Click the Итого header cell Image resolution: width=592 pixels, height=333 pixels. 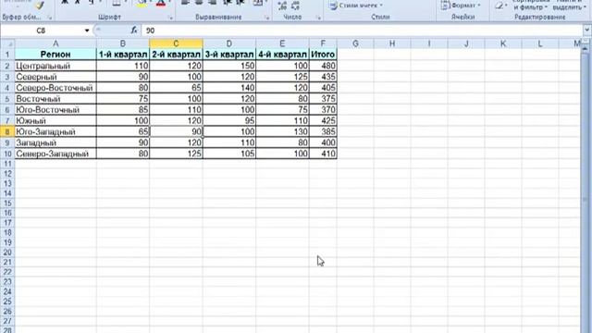323,55
